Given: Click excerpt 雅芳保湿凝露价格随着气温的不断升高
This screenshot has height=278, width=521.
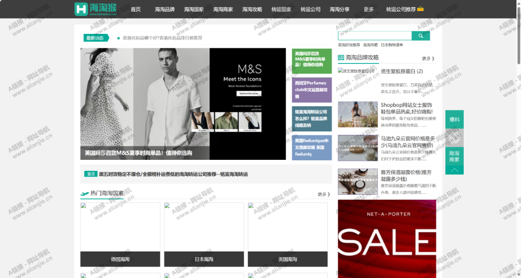Looking at the screenshot, I should [x=408, y=189].
